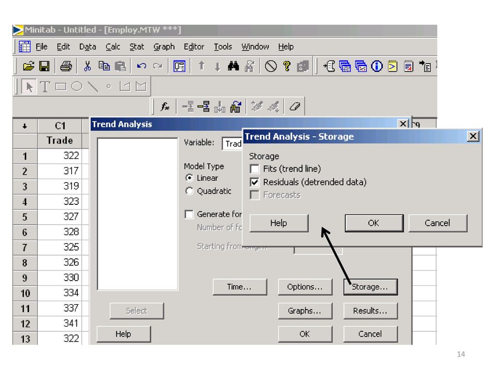Open the Window menu
This screenshot has width=495, height=371.
pos(255,47)
